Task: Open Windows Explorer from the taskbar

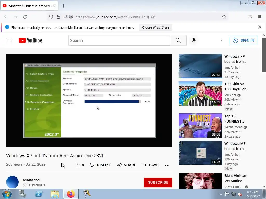Action: pyautogui.click(x=55, y=194)
